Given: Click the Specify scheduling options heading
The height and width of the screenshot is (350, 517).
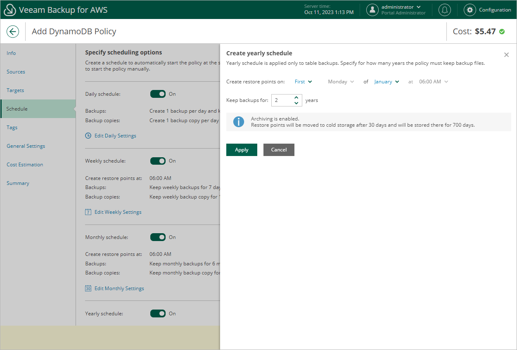Looking at the screenshot, I should [123, 52].
